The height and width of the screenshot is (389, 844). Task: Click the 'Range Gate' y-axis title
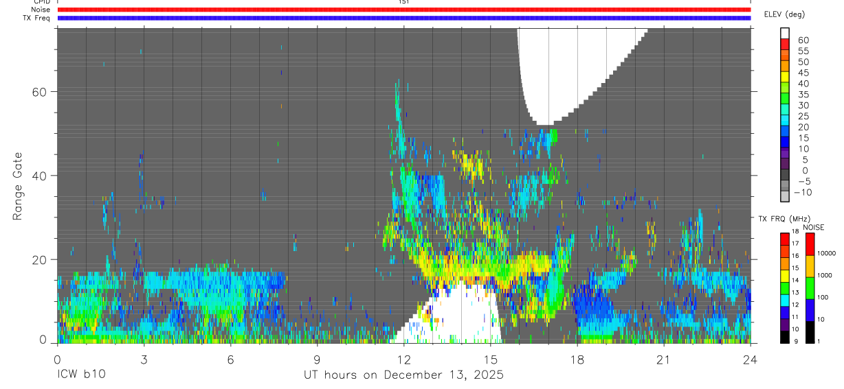tap(18, 186)
